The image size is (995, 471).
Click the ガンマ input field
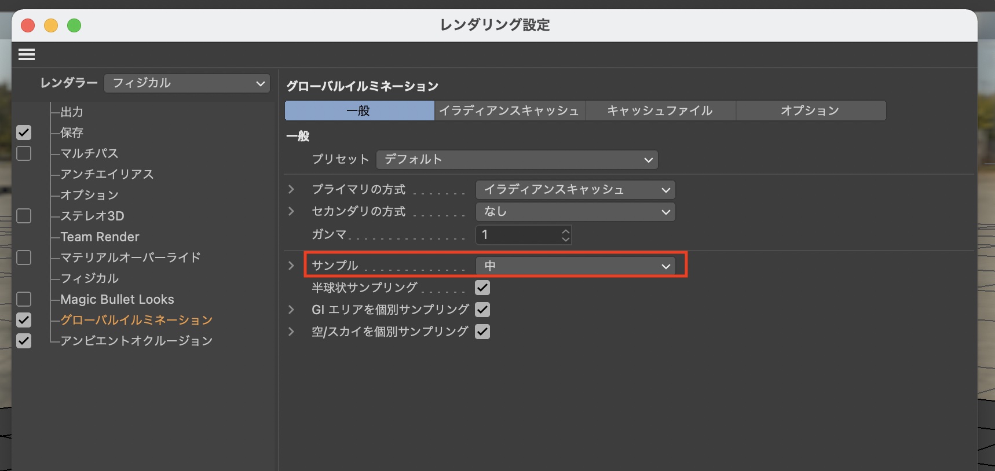point(517,235)
